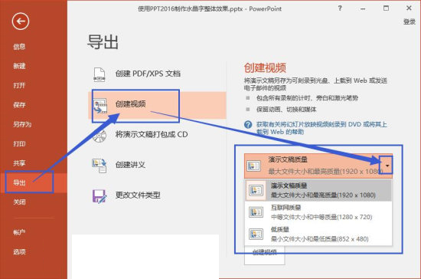The height and width of the screenshot is (279, 421).
Task: Select 新建 (New) in the sidebar
Action: (x=19, y=66)
